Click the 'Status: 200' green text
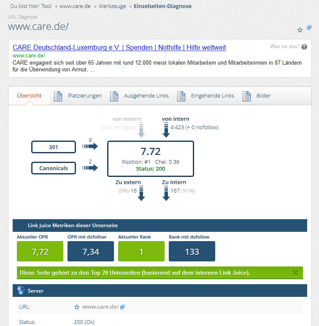 tap(151, 169)
